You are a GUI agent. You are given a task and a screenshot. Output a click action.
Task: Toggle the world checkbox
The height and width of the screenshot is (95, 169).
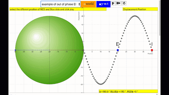(84, 4)
